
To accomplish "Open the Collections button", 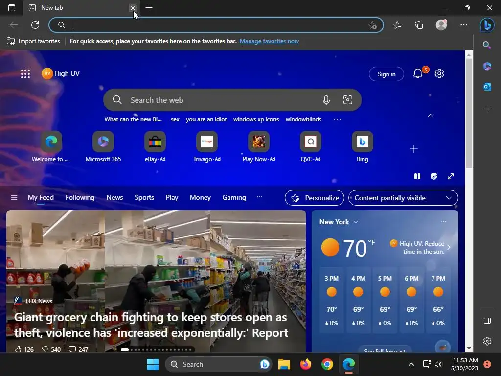I will pos(419,25).
